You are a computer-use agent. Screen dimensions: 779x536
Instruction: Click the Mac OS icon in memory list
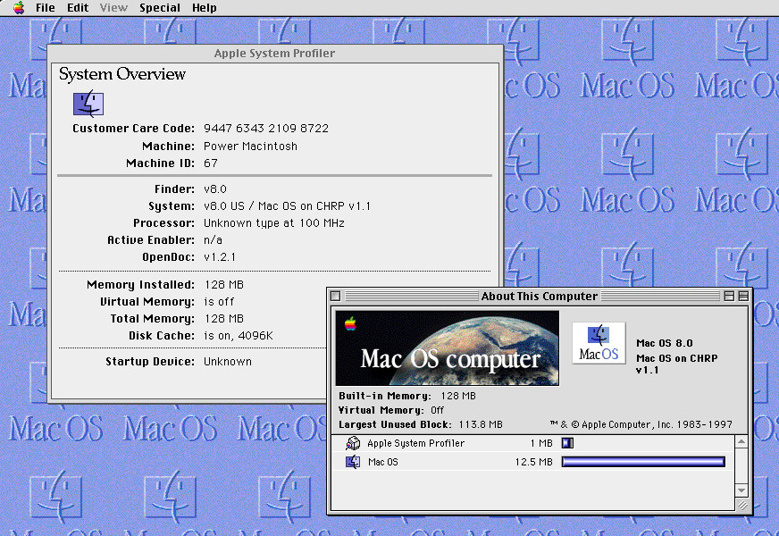click(353, 462)
